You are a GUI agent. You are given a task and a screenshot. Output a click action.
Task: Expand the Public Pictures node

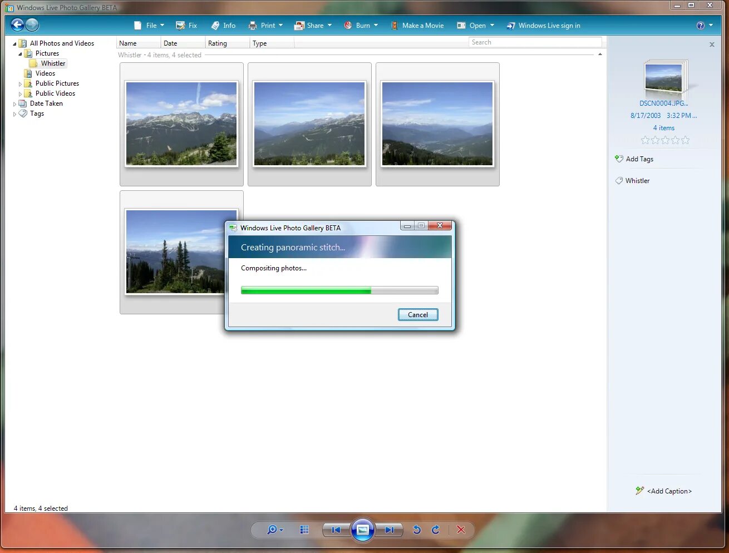tap(21, 84)
